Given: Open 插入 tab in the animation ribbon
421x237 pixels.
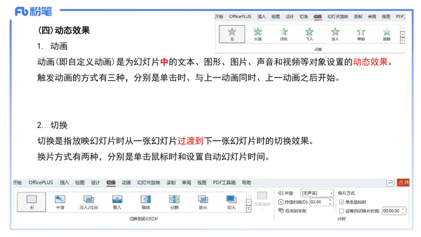Looking at the screenshot, I should (x=262, y=17).
